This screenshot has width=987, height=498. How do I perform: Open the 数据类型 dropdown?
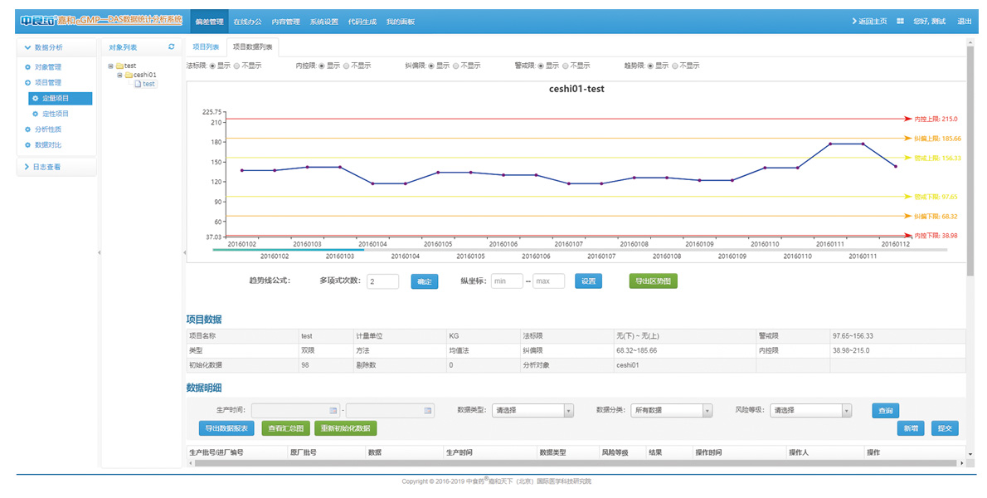point(532,410)
